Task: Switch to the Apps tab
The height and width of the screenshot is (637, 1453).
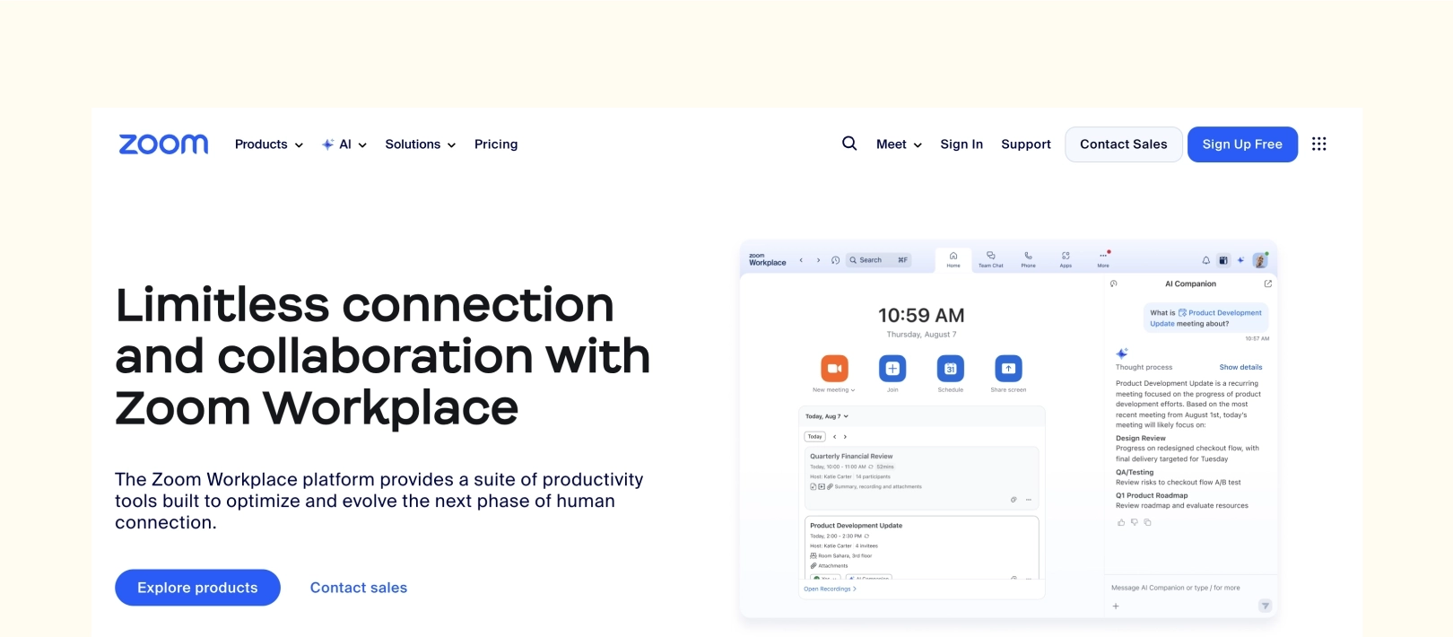Action: (x=1066, y=260)
